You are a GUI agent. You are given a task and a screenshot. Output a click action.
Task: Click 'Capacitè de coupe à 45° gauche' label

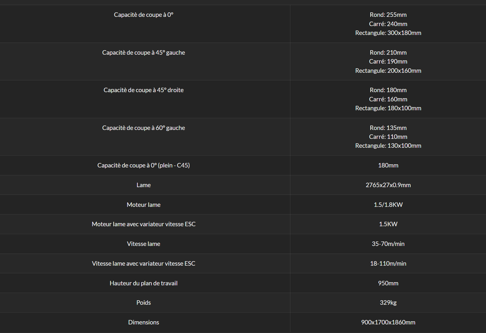point(143,52)
